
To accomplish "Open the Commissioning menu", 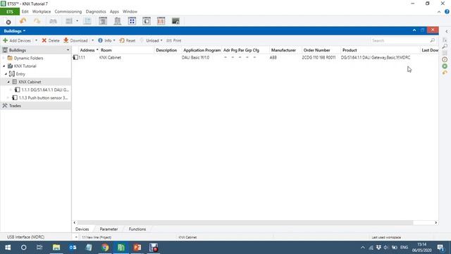I will 68,11.
